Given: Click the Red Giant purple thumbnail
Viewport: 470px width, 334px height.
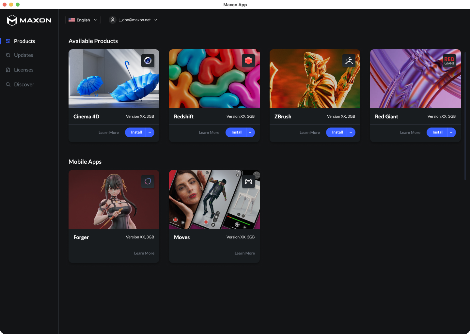Looking at the screenshot, I should [x=415, y=79].
